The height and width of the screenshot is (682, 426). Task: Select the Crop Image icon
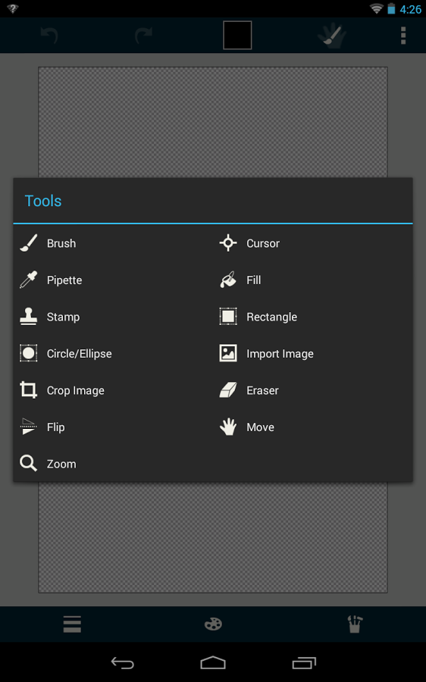29,390
